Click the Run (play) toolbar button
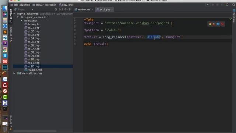The width and height of the screenshot is (236, 133). click(x=213, y=5)
